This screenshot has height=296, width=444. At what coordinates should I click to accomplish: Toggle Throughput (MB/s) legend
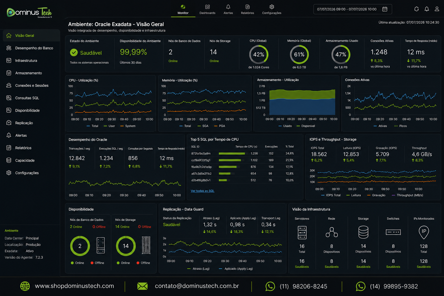tap(407, 195)
